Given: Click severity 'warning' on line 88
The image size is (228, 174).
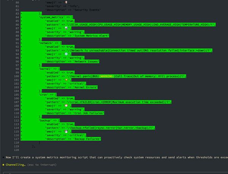Looking at the screenshot, I should (x=76, y=32).
